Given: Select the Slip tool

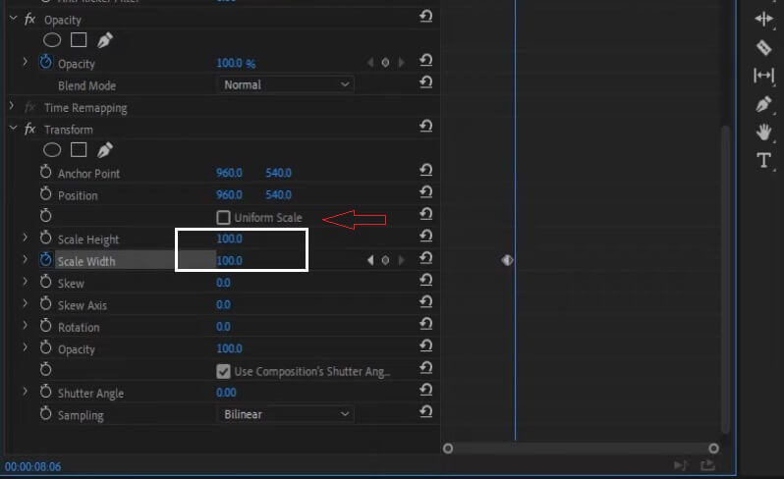Looking at the screenshot, I should coord(763,76).
